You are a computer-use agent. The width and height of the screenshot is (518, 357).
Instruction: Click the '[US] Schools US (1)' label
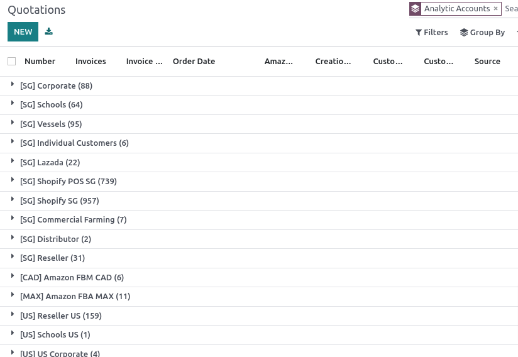tap(55, 334)
